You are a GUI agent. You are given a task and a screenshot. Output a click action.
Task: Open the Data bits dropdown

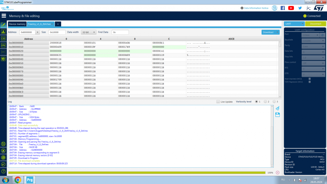313,52
